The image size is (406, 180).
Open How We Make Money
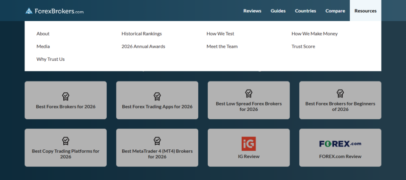pyautogui.click(x=314, y=33)
